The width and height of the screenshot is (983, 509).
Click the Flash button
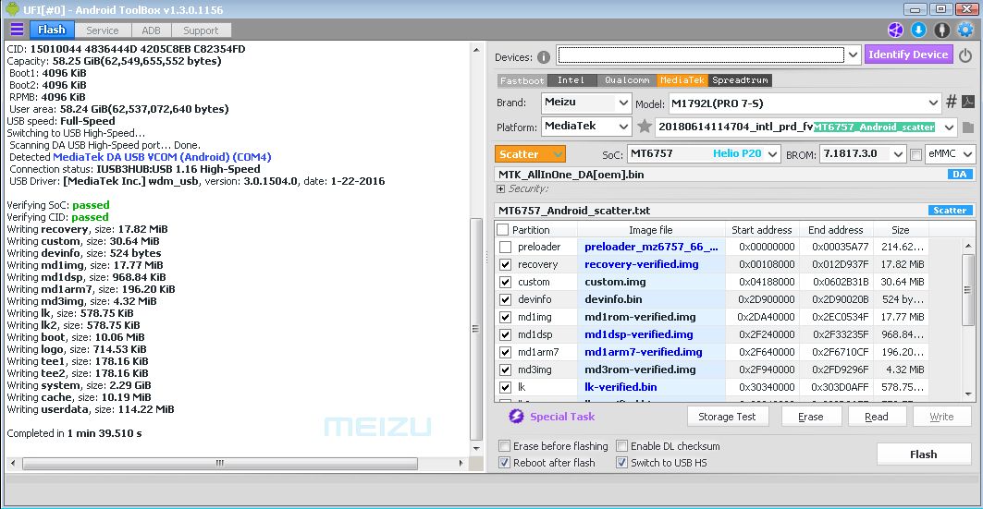click(x=924, y=454)
